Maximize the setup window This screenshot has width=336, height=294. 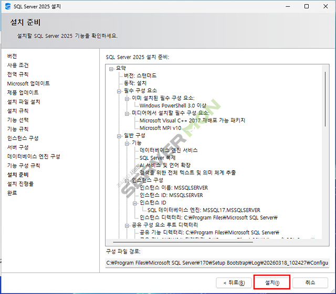click(307, 6)
